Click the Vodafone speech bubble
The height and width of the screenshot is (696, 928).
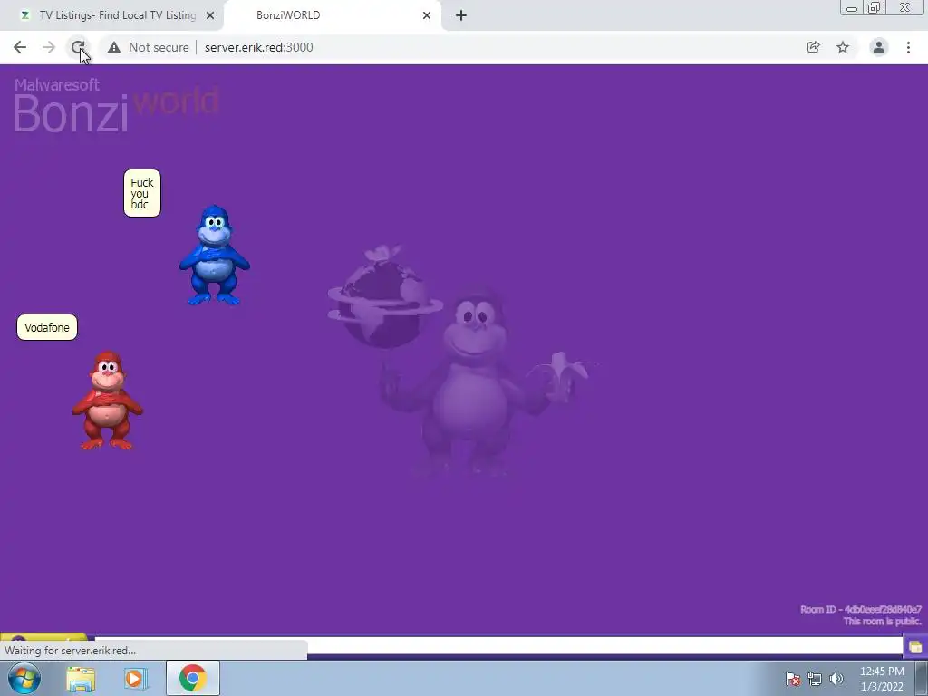click(x=47, y=327)
